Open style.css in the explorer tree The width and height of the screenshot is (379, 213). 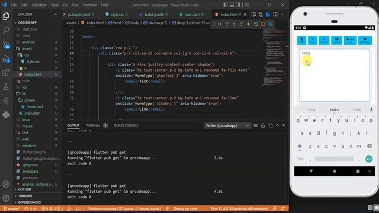click(33, 62)
